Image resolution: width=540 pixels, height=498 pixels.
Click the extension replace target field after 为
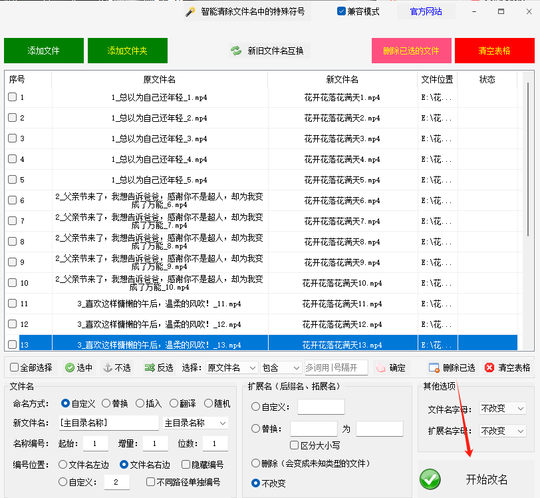(x=380, y=429)
